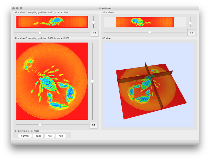Click Slice View X horizontal slider handle

40,33
